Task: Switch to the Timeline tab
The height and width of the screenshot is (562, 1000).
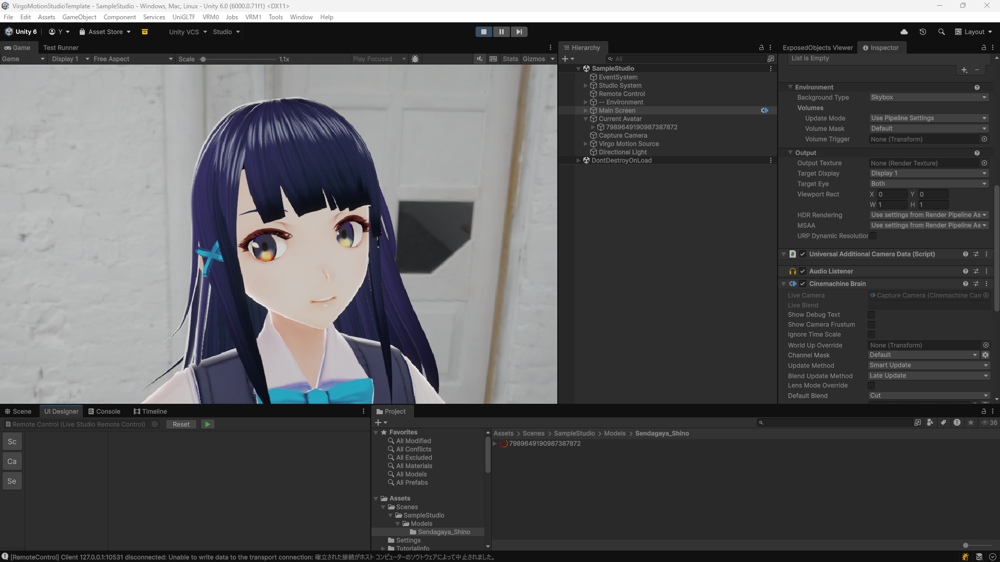Action: pyautogui.click(x=150, y=411)
